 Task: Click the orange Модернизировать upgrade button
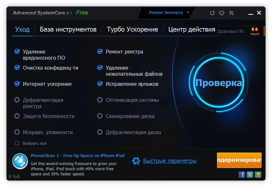(239, 160)
